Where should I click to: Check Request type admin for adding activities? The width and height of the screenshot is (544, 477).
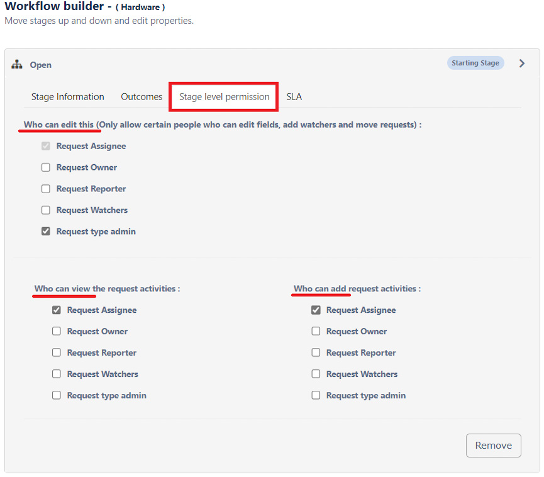(316, 395)
